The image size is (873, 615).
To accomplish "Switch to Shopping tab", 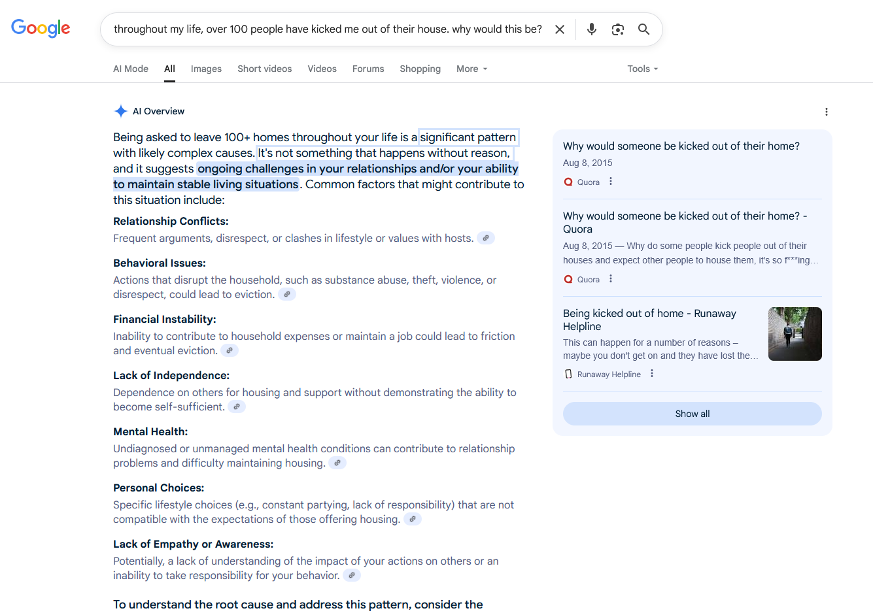I will 420,69.
